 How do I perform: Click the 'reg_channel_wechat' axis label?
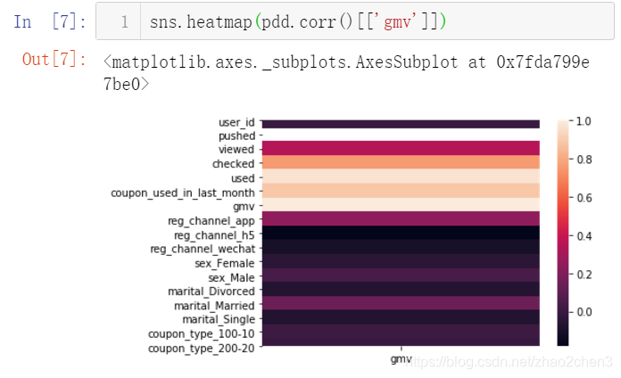(203, 249)
